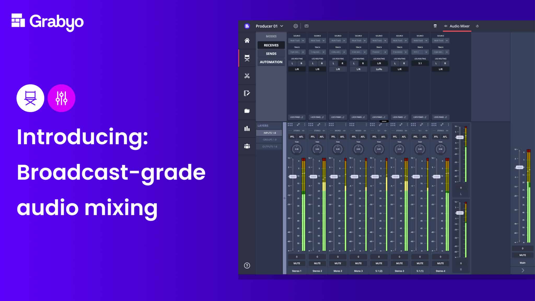The width and height of the screenshot is (535, 301).
Task: Open the help question mark at bottom left
Action: point(247,265)
